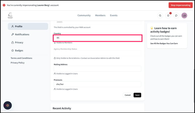Go to the Community tab
195x113 pixels.
click(84, 15)
